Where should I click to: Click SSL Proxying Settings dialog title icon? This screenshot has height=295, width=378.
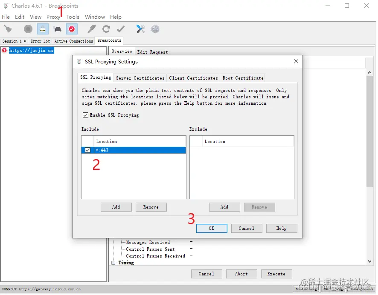[79, 62]
